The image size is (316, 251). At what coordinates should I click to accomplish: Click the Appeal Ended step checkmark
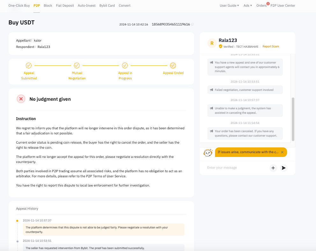[173, 65]
